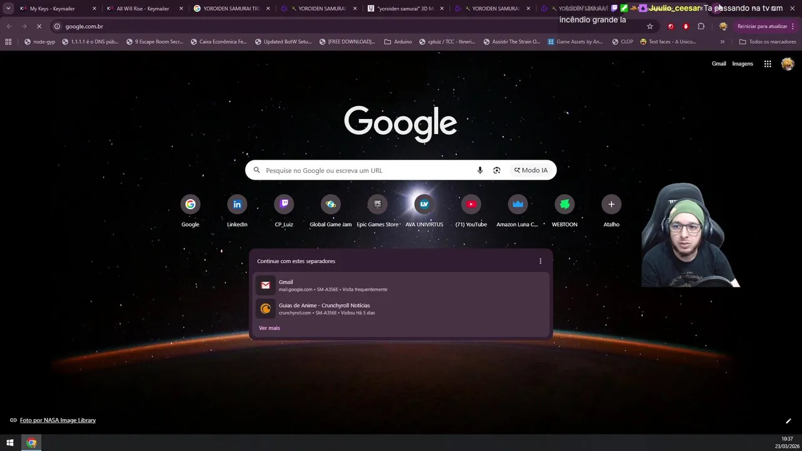
Task: Open the 1.1.1.1 é o DNS bookmark
Action: pyautogui.click(x=90, y=42)
